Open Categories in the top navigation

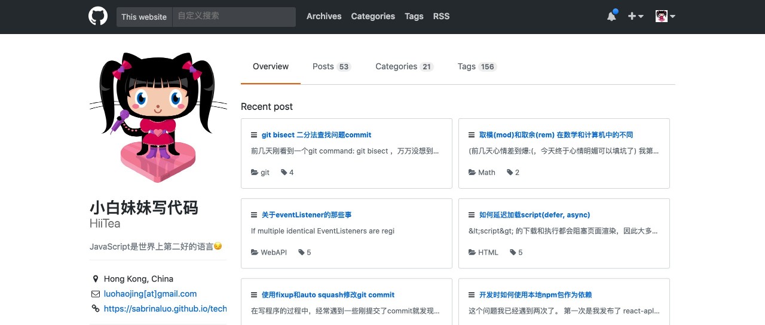click(373, 16)
